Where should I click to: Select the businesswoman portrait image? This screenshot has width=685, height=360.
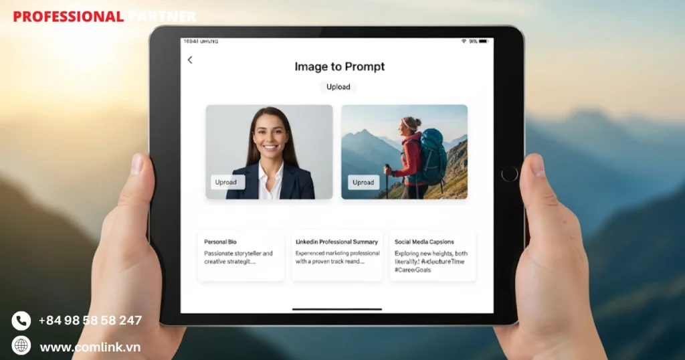pyautogui.click(x=269, y=151)
